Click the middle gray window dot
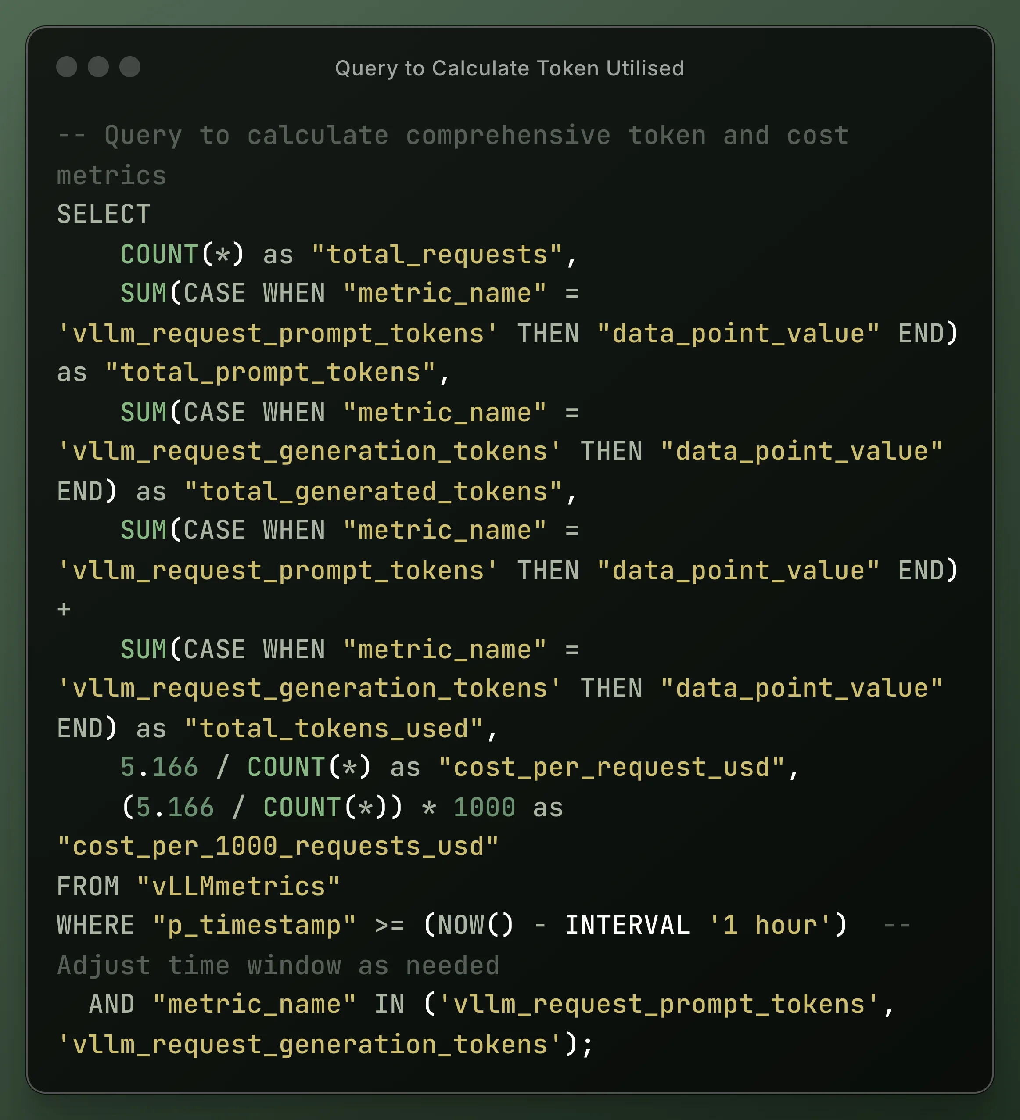1020x1120 pixels. [98, 67]
